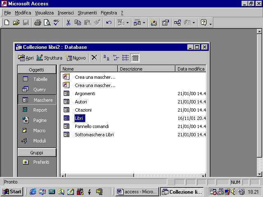Click the volume speaker tray icon

pos(233,192)
